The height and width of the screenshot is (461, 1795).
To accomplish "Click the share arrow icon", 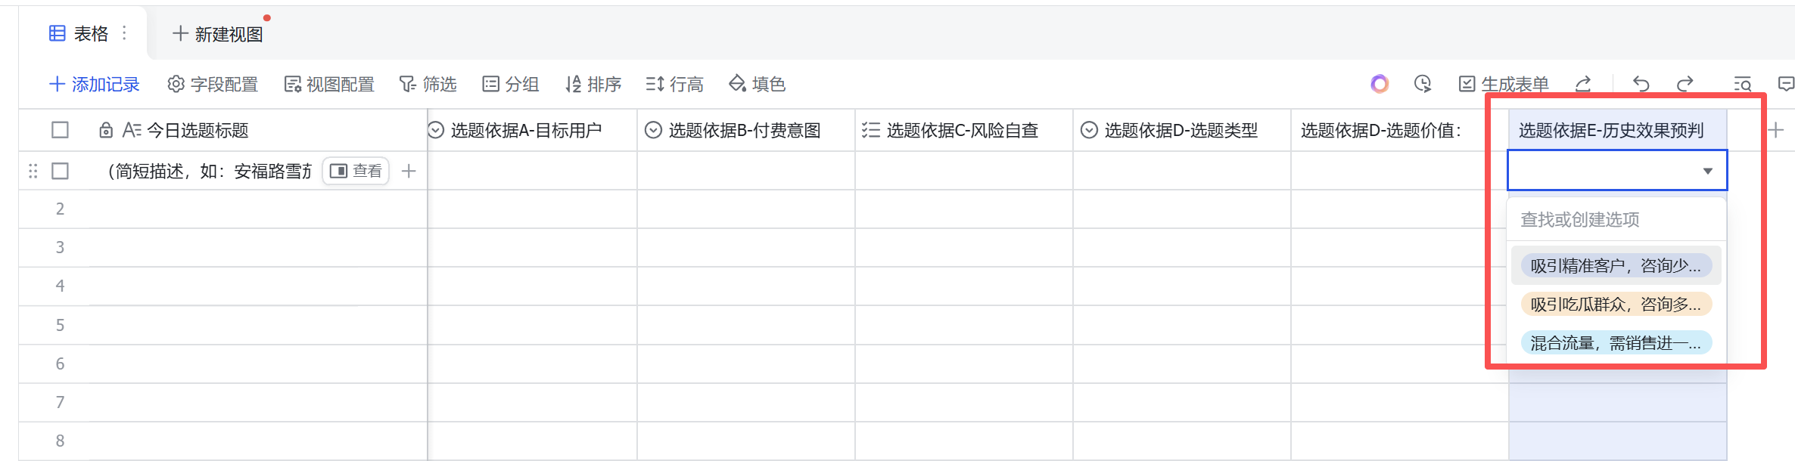I will (x=1583, y=84).
